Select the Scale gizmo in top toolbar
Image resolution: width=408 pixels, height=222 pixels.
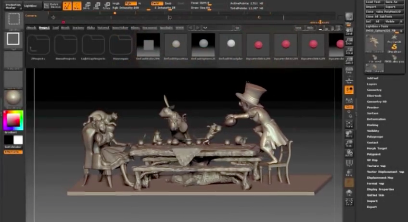[x=97, y=6]
